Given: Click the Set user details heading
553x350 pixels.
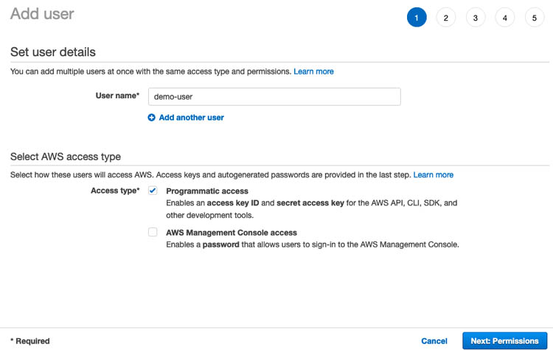Looking at the screenshot, I should click(x=53, y=52).
